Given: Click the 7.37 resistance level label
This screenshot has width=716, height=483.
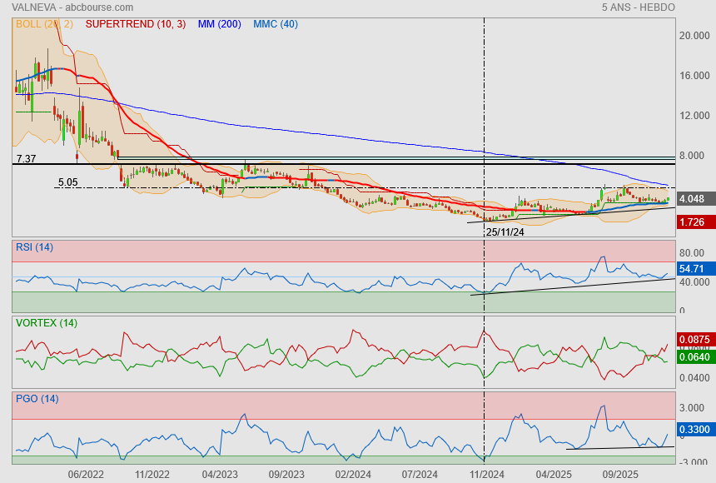Looking at the screenshot, I should point(25,158).
